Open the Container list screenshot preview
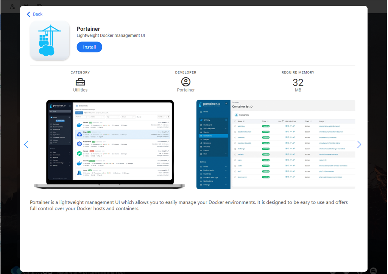The width and height of the screenshot is (388, 274). pyautogui.click(x=275, y=143)
